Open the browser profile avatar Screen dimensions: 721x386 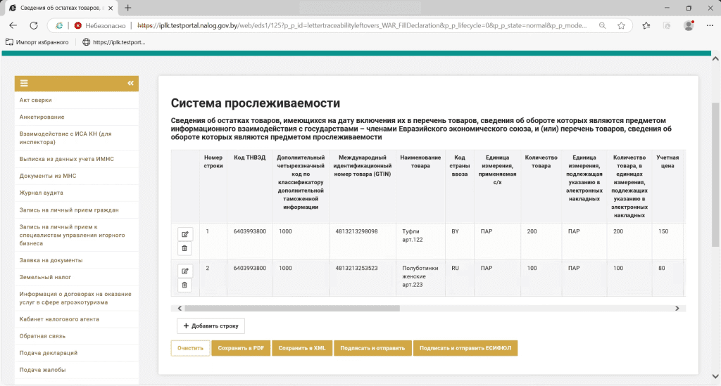pos(689,26)
